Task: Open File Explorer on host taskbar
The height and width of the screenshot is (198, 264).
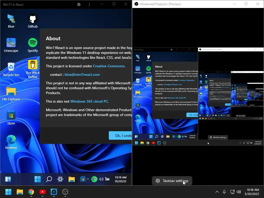Action: tap(20, 192)
